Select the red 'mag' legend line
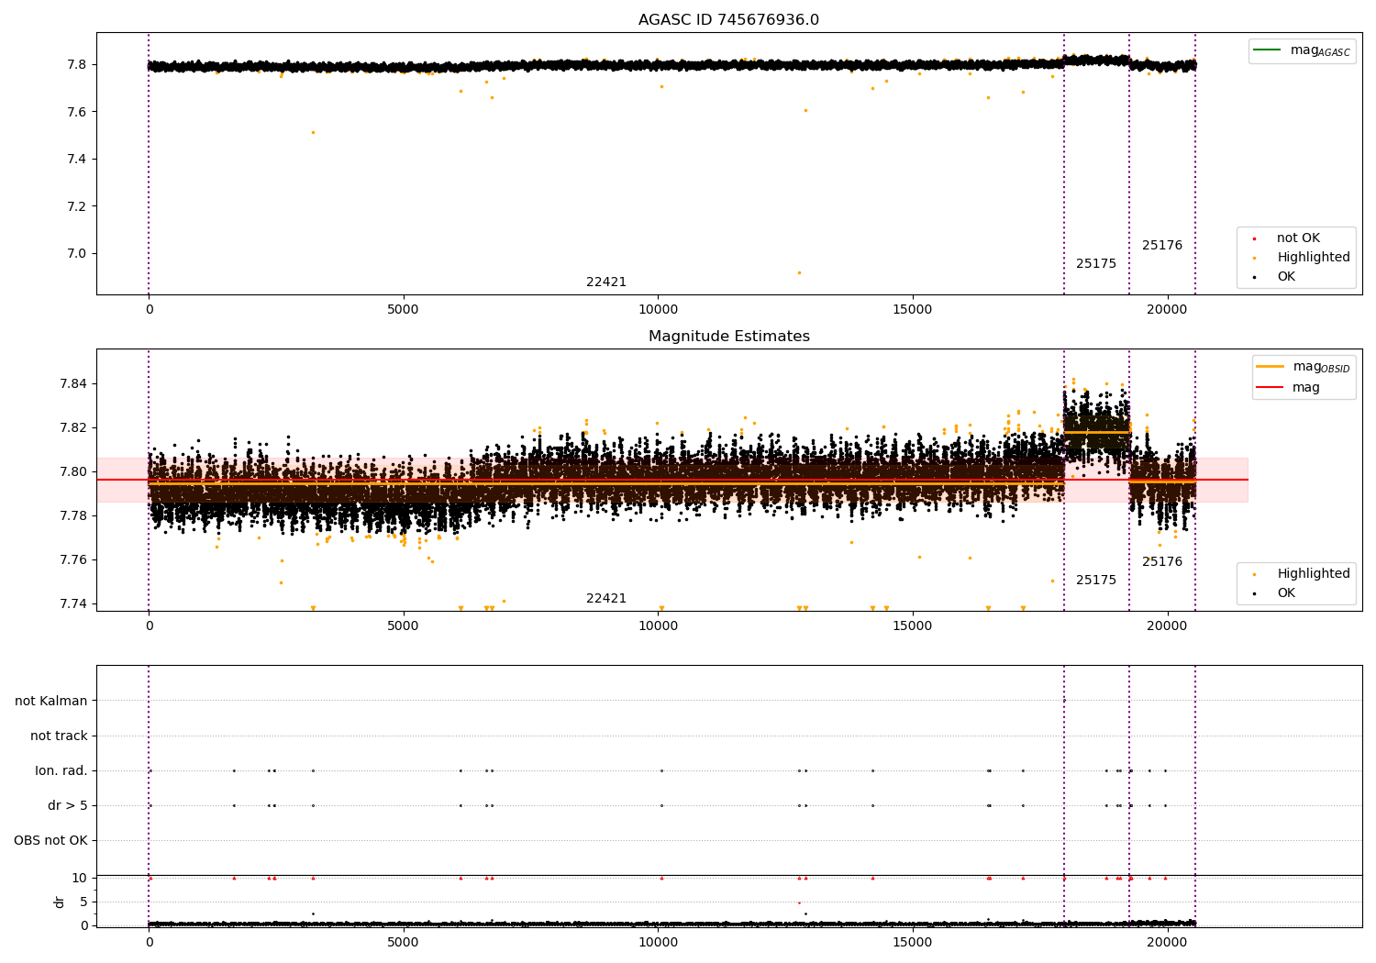The height and width of the screenshot is (963, 1376). coord(1270,388)
